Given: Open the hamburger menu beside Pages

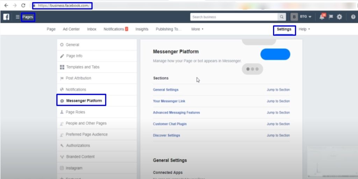Looking at the screenshot, I should [17, 17].
